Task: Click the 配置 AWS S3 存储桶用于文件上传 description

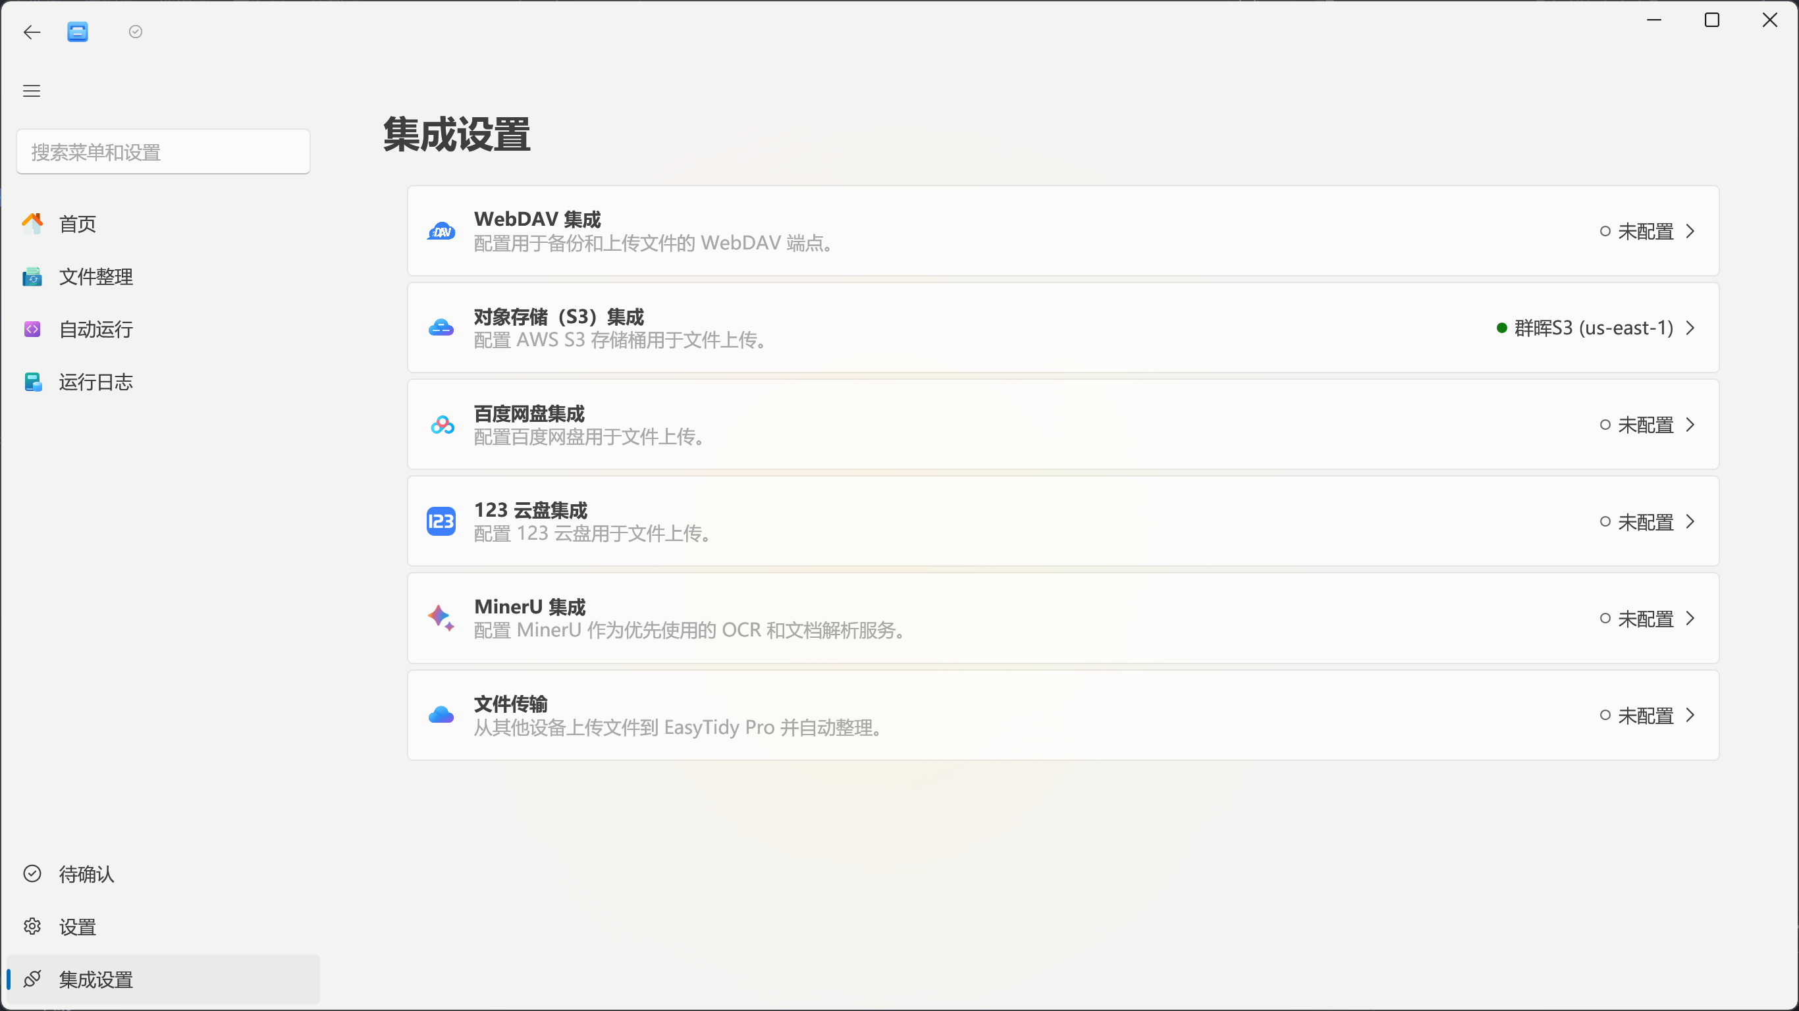Action: point(622,340)
